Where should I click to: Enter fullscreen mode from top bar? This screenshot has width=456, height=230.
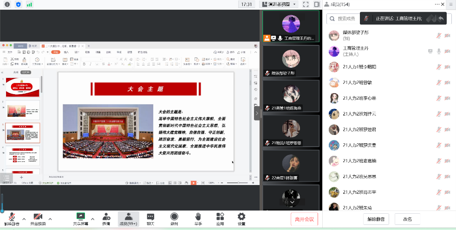306,4
